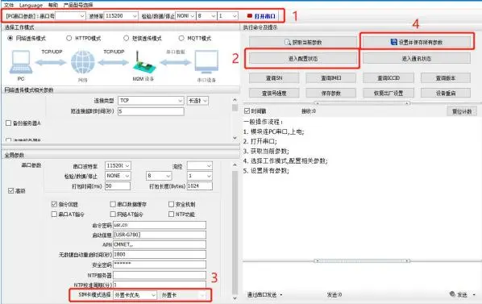Open top toolbar stop bits 1 dropdown
The height and width of the screenshot is (304, 482).
tap(227, 16)
